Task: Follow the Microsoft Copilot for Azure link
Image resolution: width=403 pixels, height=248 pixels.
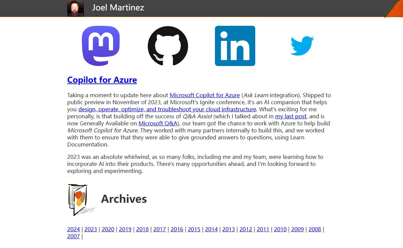Action: pos(205,95)
